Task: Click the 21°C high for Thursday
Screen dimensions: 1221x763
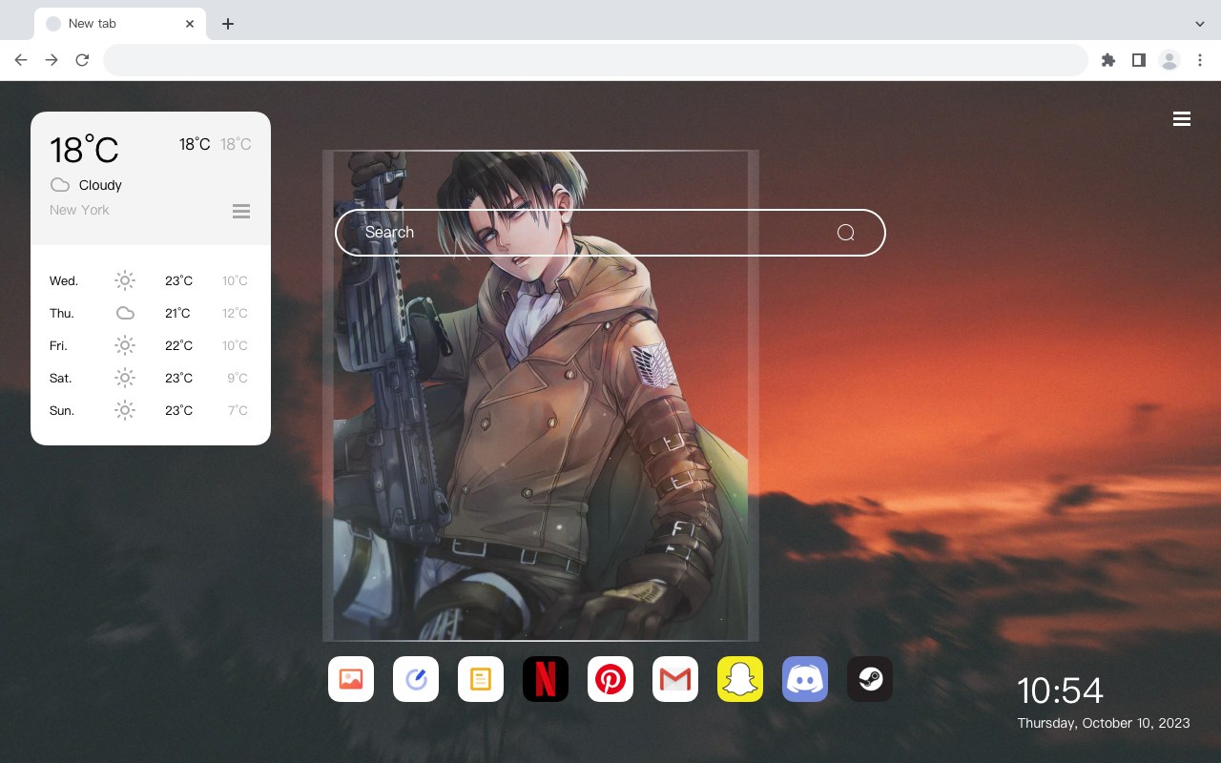Action: pyautogui.click(x=177, y=313)
